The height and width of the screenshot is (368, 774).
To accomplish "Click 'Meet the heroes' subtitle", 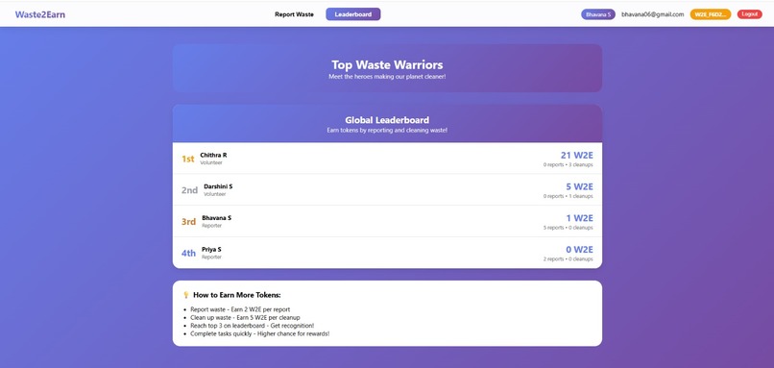I will (387, 77).
